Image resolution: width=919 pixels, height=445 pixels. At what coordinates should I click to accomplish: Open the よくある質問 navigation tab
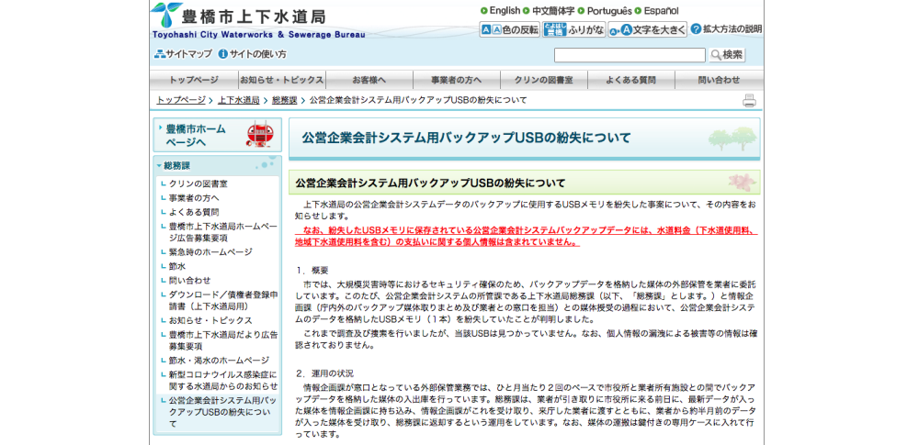coord(631,80)
